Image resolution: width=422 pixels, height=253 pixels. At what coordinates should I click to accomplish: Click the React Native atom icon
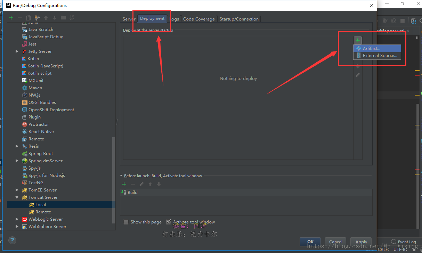coord(25,132)
